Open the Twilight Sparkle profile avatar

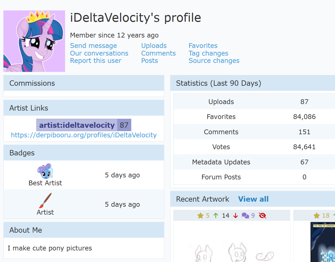point(34,41)
